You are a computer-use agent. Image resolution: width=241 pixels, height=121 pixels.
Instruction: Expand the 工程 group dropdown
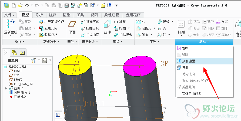tap(155, 42)
